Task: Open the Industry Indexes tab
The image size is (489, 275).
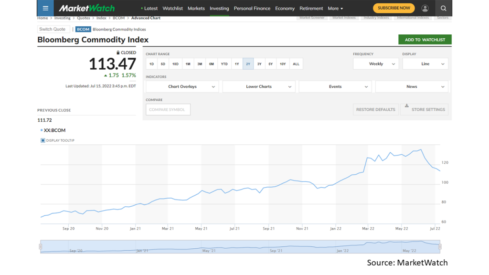Action: [376, 18]
